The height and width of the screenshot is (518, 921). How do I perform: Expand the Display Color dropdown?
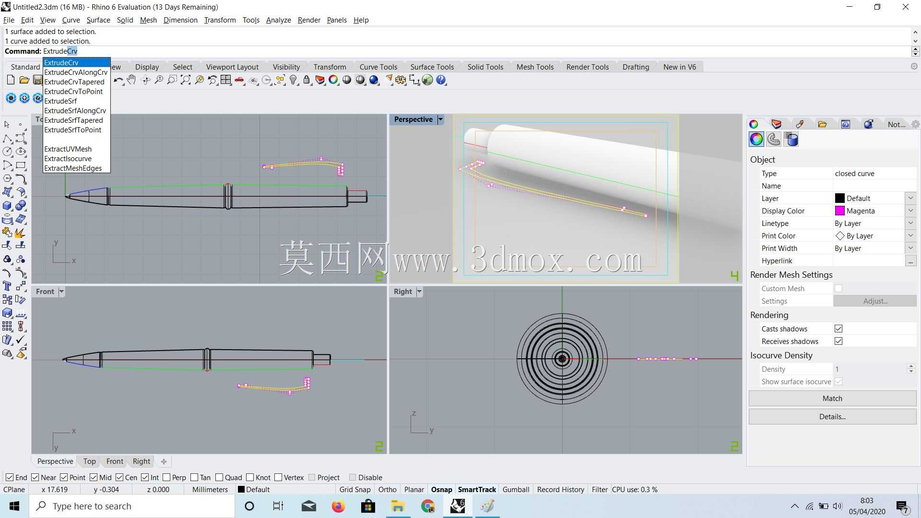(x=910, y=211)
